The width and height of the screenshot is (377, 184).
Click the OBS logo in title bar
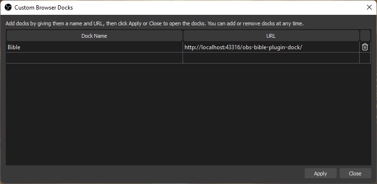(x=8, y=8)
